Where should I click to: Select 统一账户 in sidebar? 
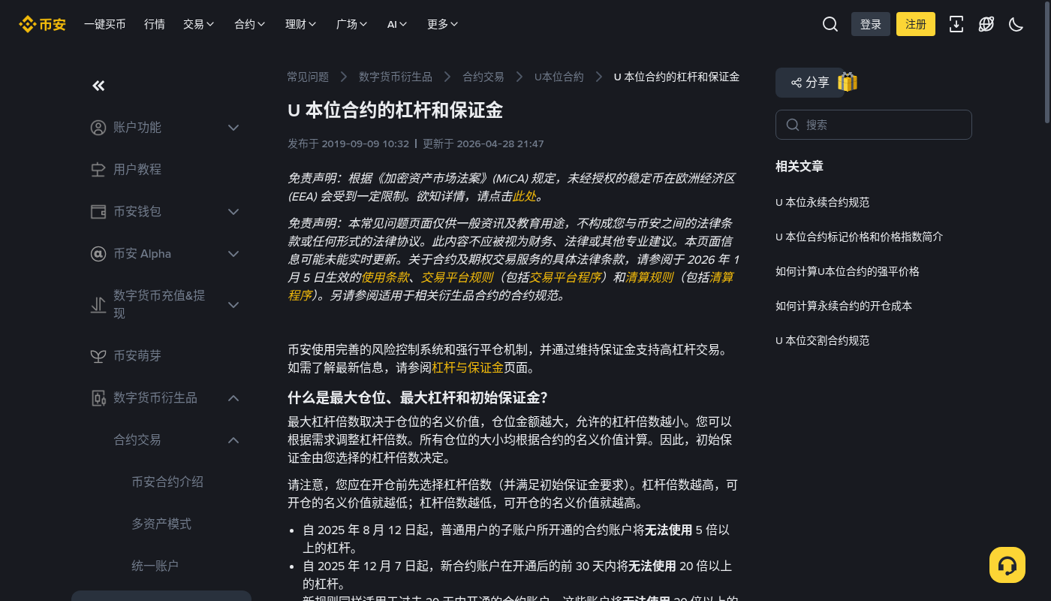(155, 566)
